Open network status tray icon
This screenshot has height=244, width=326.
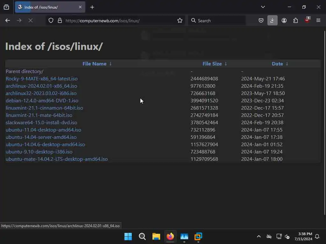tap(279, 236)
